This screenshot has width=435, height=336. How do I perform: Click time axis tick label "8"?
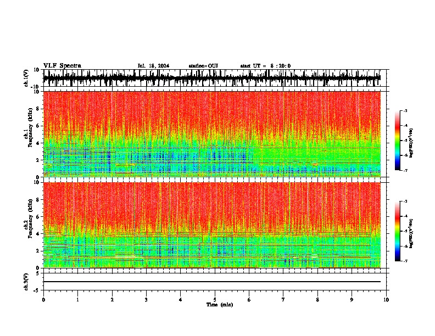tap(317, 300)
